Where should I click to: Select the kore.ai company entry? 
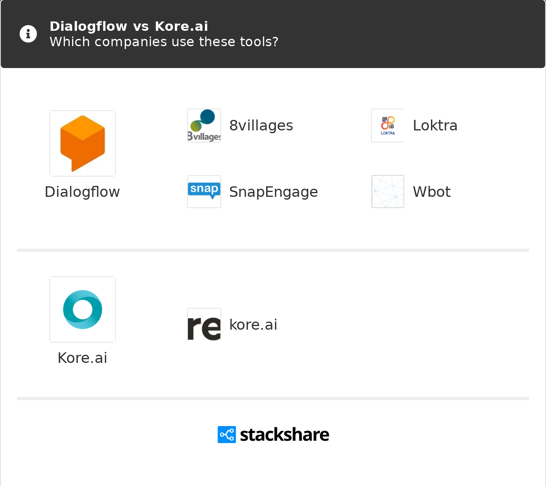click(253, 324)
